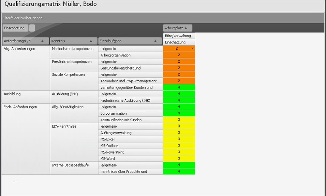Click Kenntnisse über Produkte und row
This screenshot has height=196, width=326.
[131, 171]
